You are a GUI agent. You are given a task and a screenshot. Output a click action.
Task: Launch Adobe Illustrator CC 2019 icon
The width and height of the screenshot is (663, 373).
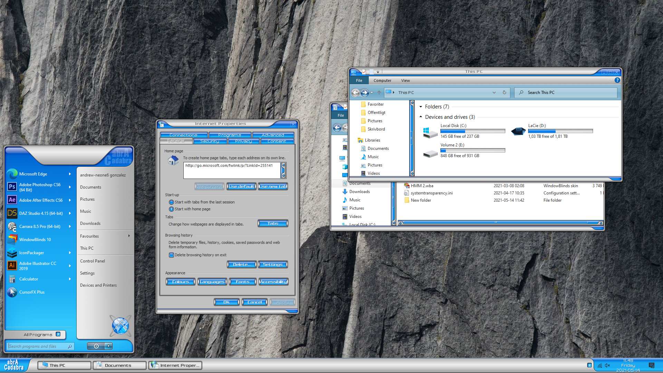(x=12, y=266)
